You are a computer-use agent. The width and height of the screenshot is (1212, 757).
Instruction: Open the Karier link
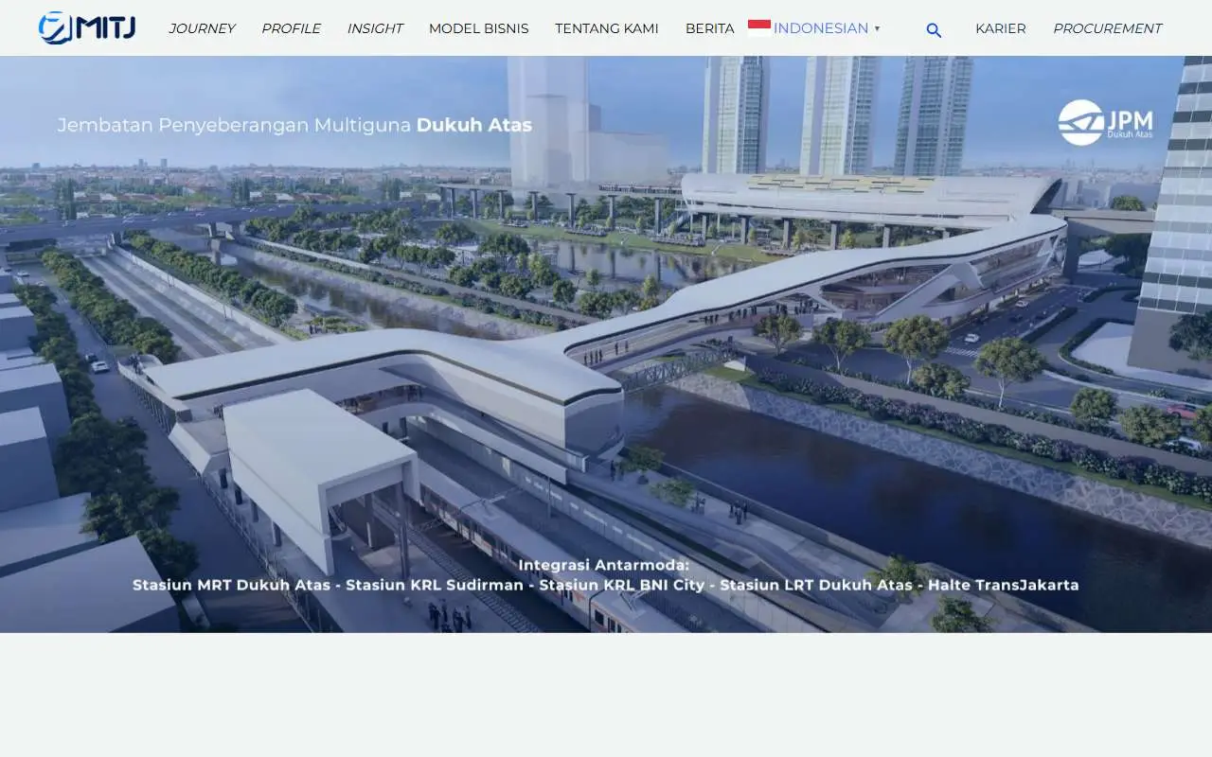point(1001,28)
